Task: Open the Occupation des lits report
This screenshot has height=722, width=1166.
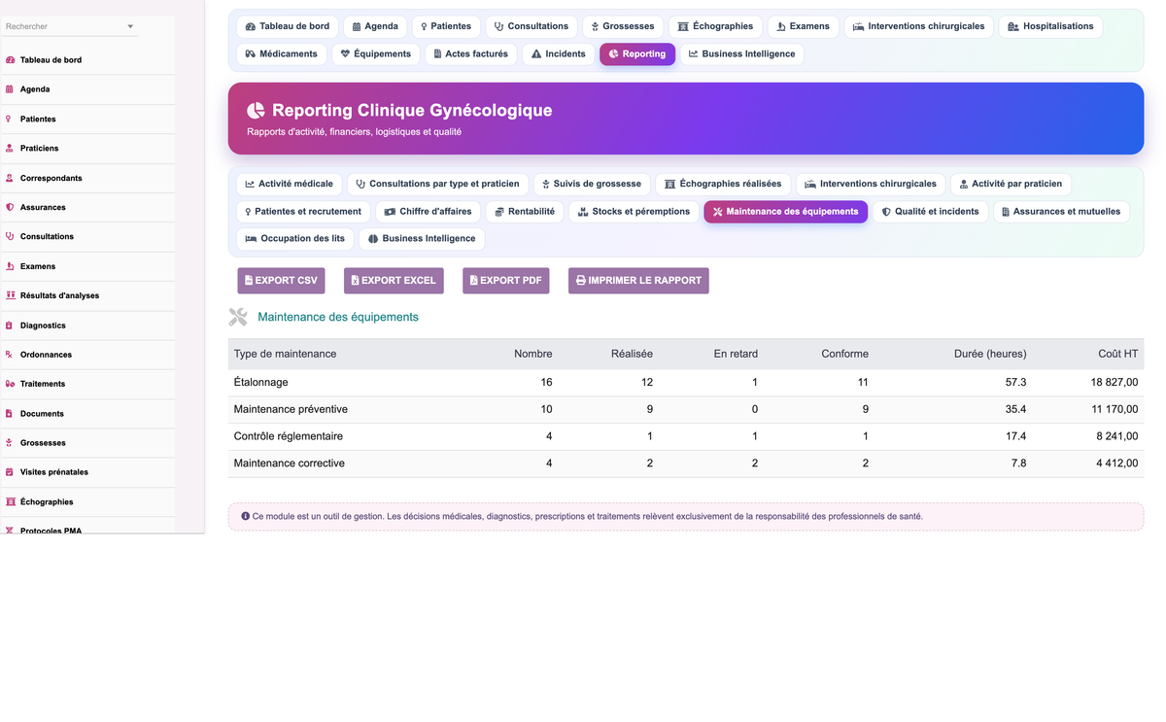Action: 295,238
